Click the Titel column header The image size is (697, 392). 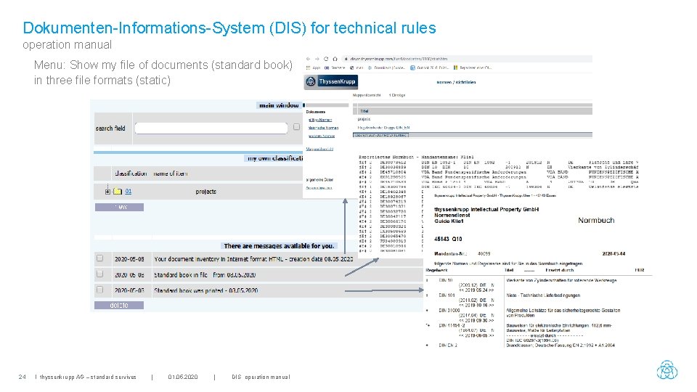pos(364,111)
